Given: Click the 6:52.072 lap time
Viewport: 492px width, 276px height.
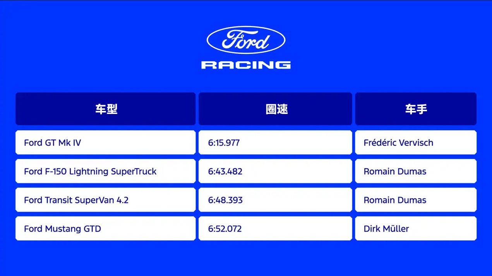Looking at the screenshot, I should pos(225,229).
